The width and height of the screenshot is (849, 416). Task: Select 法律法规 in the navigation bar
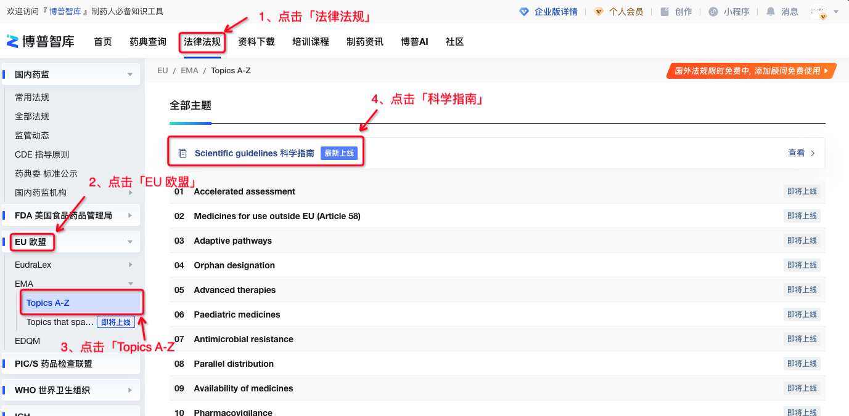pyautogui.click(x=202, y=42)
